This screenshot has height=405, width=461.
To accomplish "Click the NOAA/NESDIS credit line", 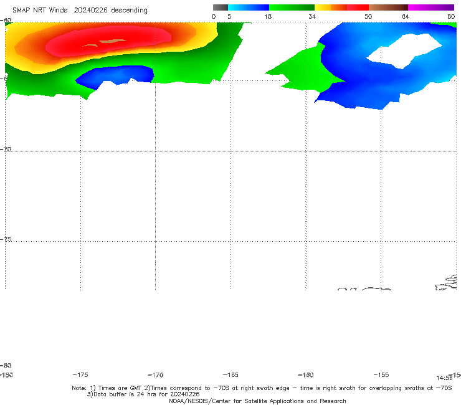I will pyautogui.click(x=257, y=401).
